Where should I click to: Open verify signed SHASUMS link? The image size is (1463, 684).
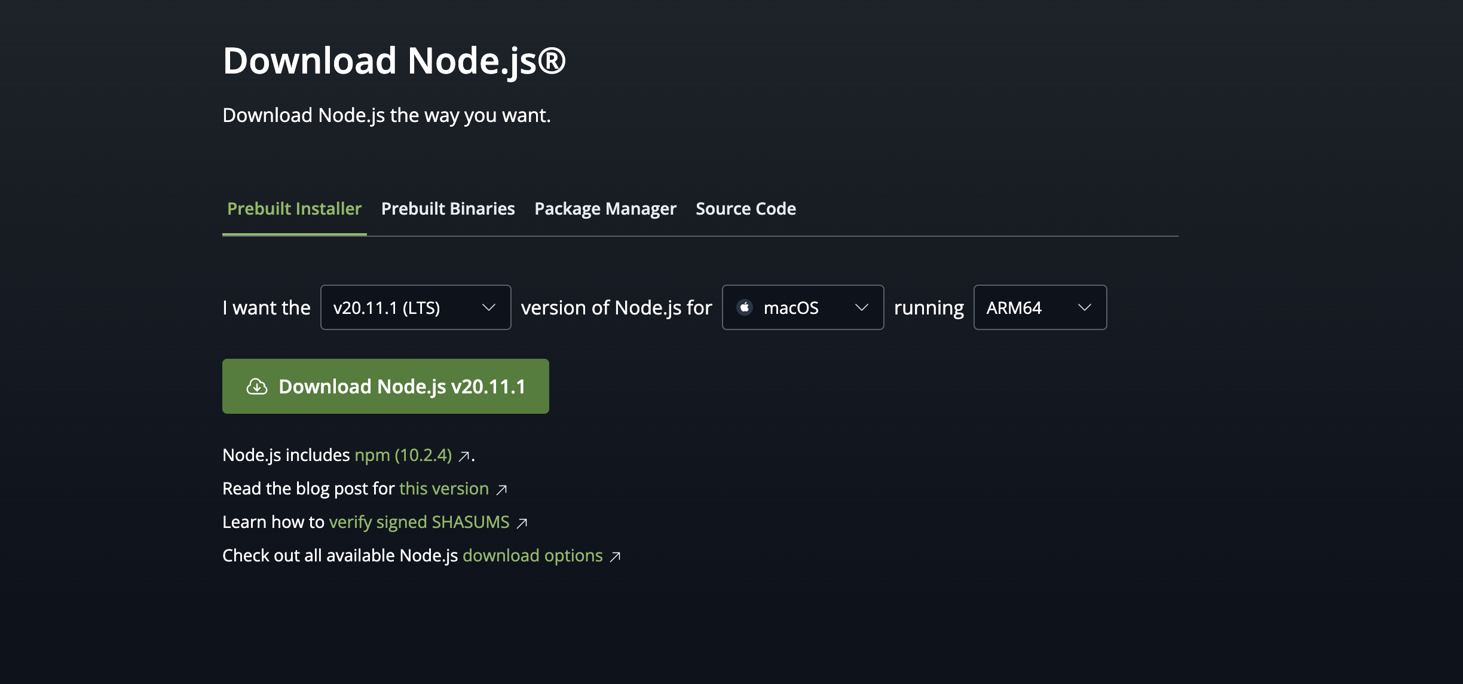click(x=419, y=522)
